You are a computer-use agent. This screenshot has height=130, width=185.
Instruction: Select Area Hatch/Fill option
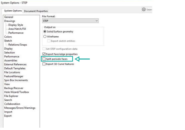17,29
